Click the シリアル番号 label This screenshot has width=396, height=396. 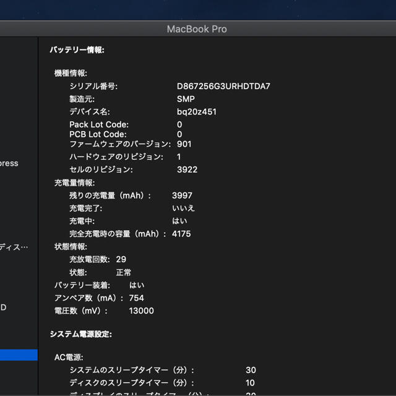[x=93, y=86]
